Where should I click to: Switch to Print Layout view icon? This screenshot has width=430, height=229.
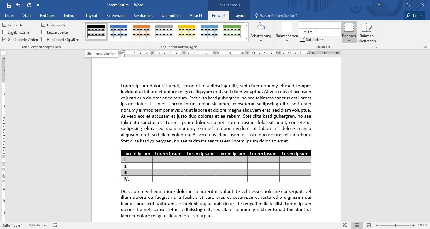pos(357,225)
